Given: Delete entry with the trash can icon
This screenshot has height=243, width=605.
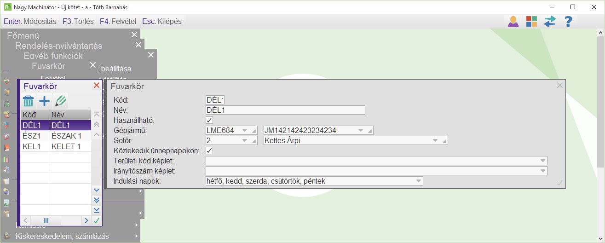Looking at the screenshot, I should coord(29,101).
